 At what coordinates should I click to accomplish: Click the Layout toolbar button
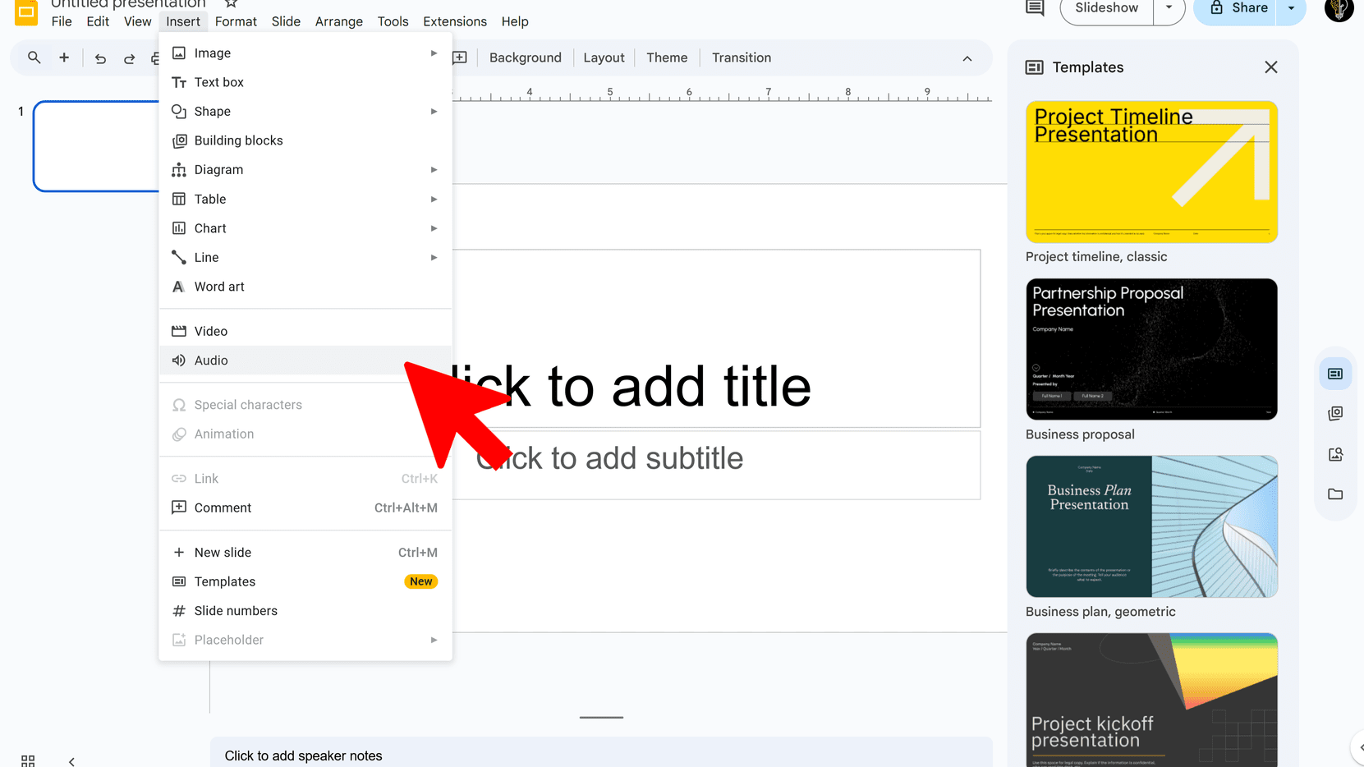604,57
